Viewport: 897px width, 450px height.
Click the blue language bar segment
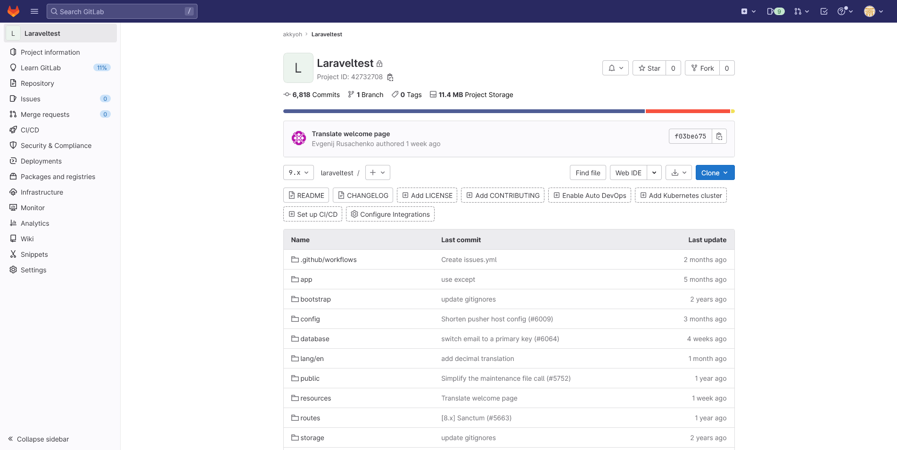[x=464, y=111]
